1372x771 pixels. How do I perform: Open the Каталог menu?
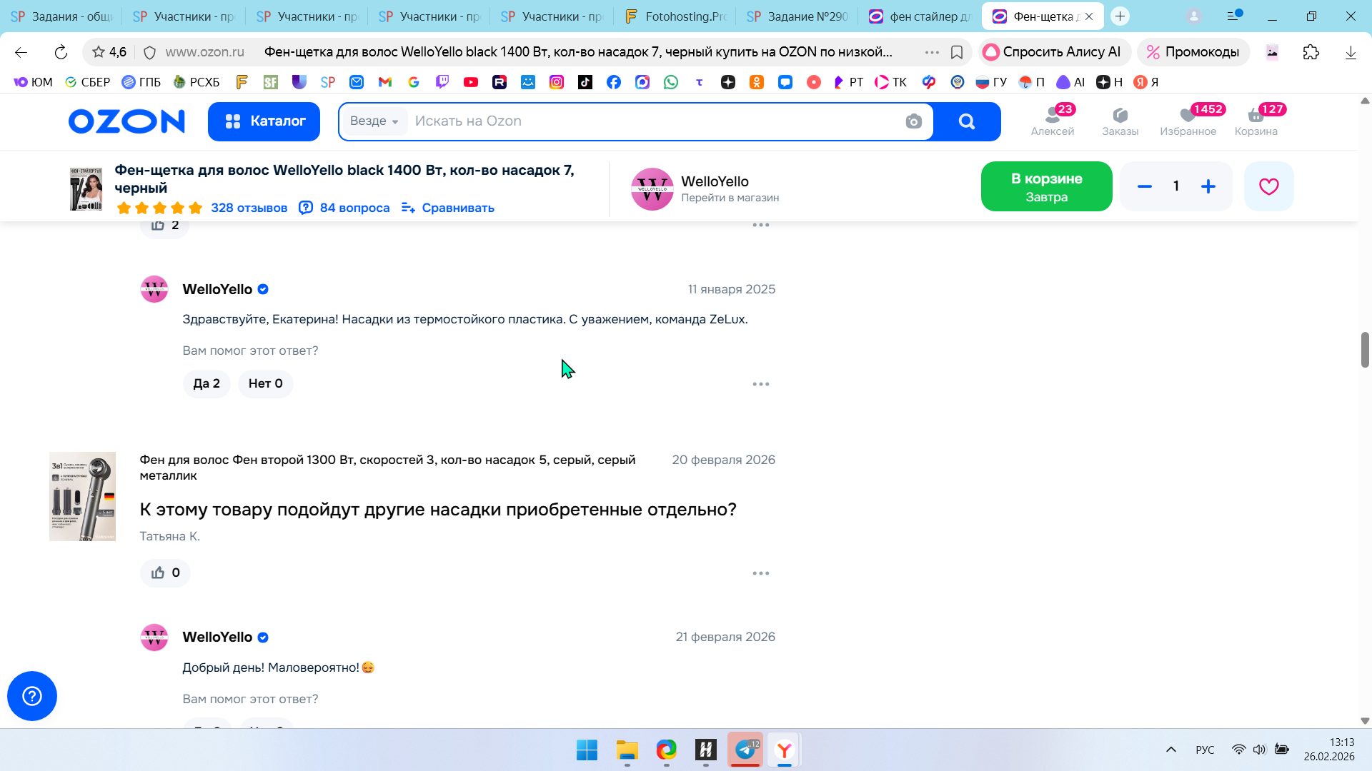[x=264, y=121]
